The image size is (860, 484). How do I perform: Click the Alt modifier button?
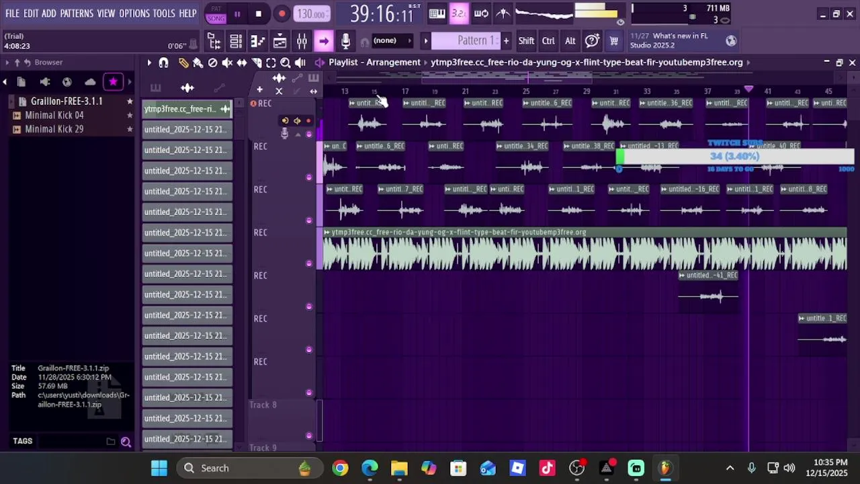570,41
